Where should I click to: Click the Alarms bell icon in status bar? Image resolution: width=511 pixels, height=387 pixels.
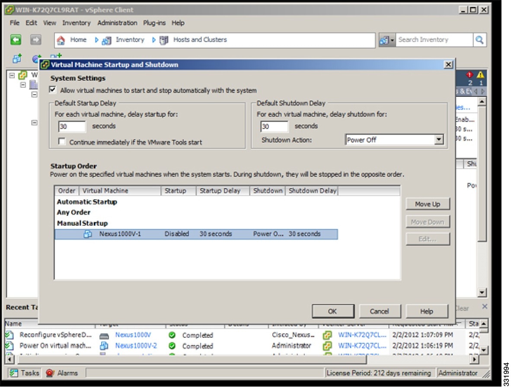(50, 373)
